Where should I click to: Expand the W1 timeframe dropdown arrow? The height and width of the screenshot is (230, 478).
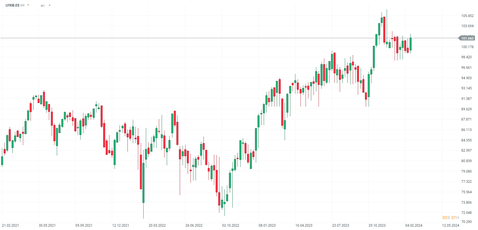[49, 5]
